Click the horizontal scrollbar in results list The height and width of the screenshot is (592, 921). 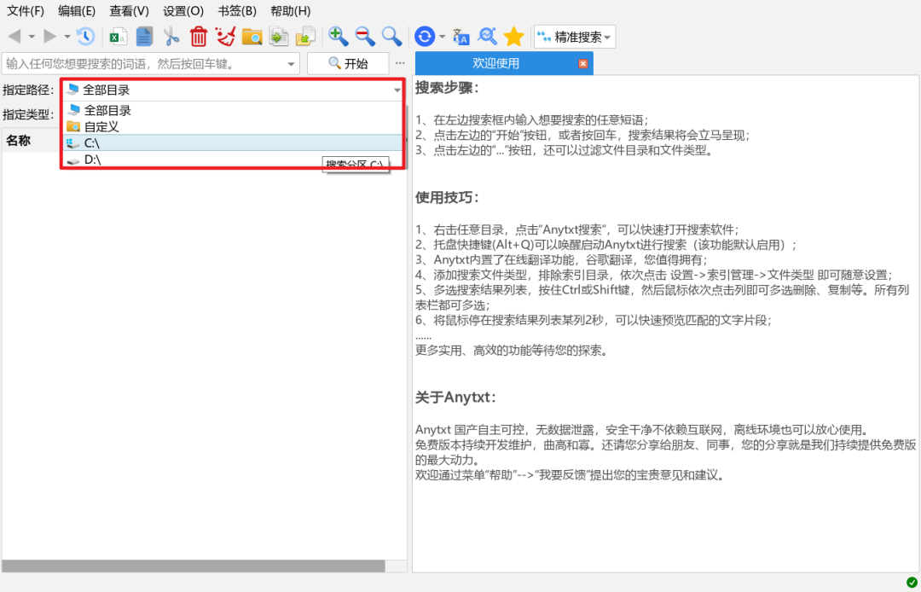click(x=194, y=566)
